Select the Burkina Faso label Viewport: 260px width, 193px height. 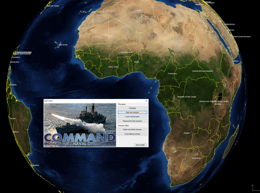point(127,52)
